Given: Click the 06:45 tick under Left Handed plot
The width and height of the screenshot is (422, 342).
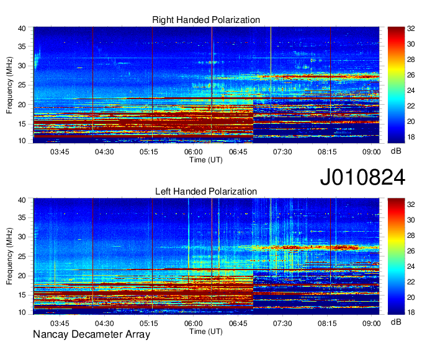Looking at the screenshot, I should [238, 323].
